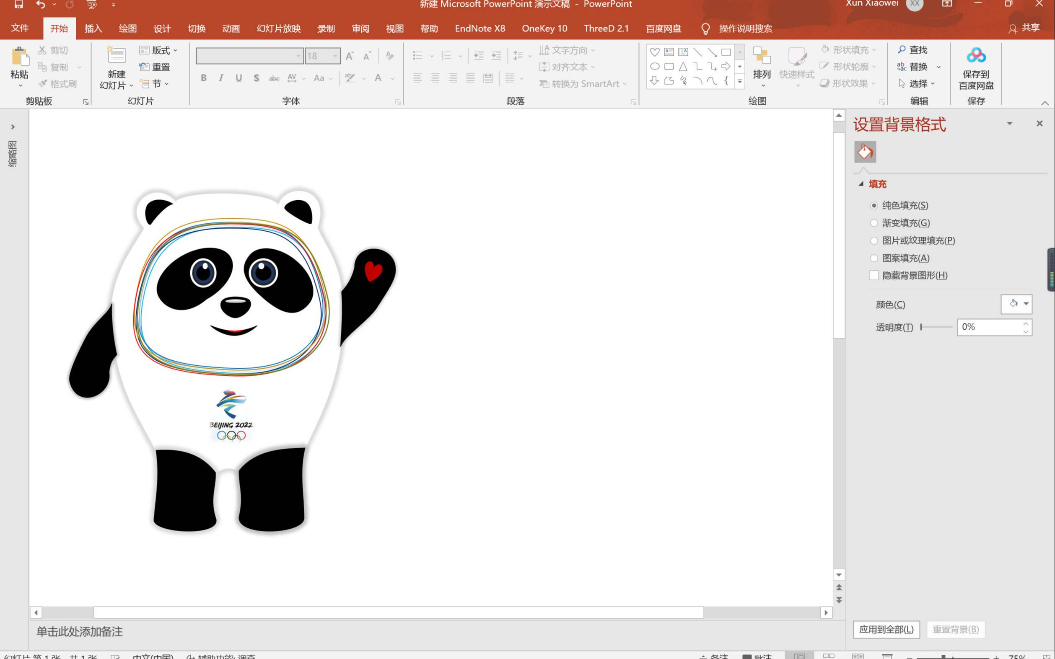Click the Fill paint-bucket tab icon in pane

865,152
